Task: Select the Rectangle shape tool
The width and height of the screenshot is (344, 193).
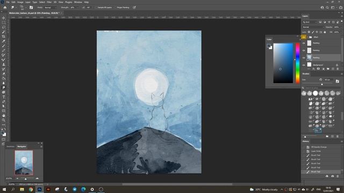Action: click(4, 111)
